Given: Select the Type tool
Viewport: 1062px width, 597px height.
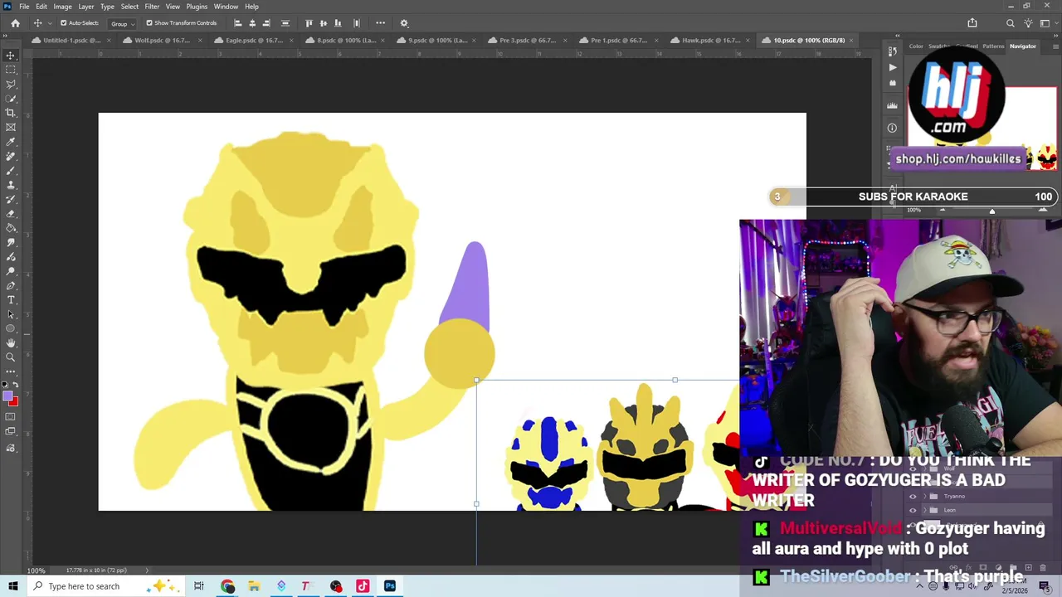Looking at the screenshot, I should (11, 299).
